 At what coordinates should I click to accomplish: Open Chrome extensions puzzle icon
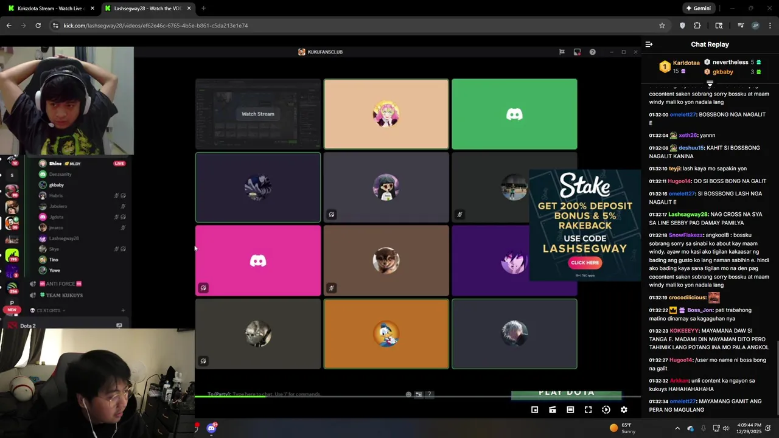click(697, 26)
